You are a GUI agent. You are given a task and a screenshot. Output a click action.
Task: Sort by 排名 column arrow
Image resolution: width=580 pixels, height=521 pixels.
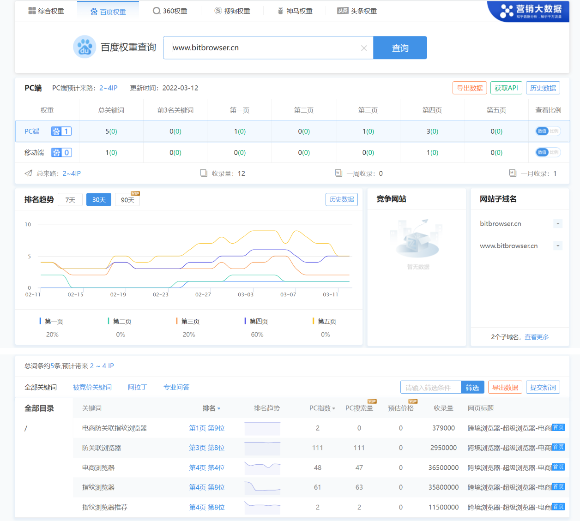[x=219, y=409]
